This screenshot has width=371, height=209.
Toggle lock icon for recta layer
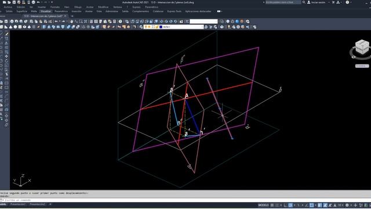click(157, 27)
